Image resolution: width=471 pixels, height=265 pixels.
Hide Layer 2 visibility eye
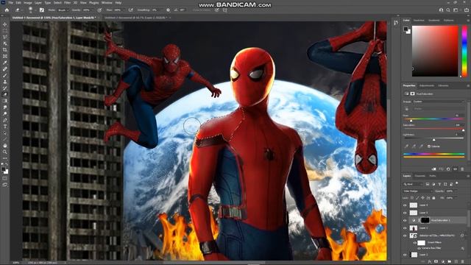[x=405, y=255]
